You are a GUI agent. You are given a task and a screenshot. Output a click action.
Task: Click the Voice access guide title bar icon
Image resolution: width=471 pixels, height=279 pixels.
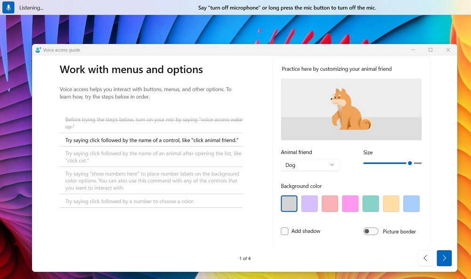pyautogui.click(x=38, y=49)
